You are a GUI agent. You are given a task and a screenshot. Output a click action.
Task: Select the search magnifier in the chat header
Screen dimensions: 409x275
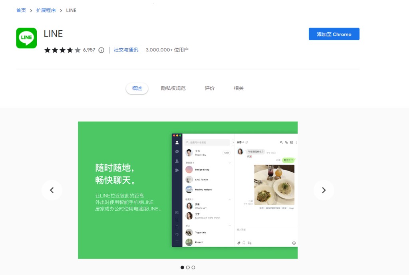click(282, 142)
